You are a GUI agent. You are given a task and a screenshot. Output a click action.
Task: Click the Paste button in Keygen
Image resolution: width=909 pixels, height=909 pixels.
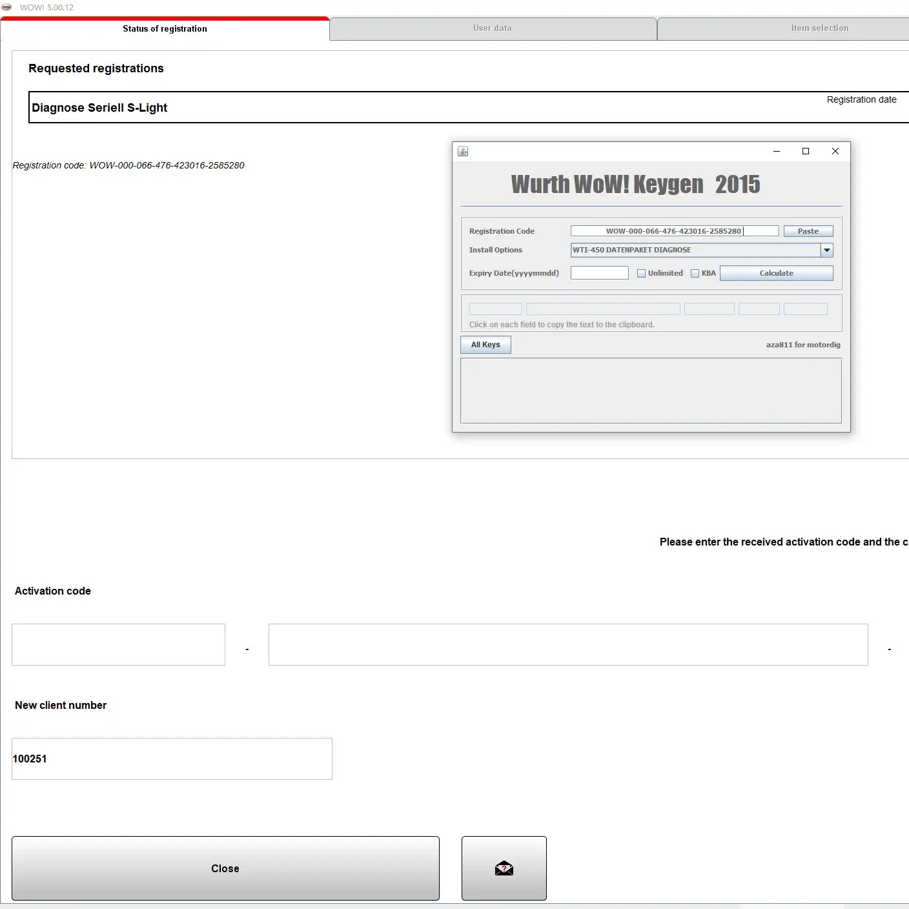pos(808,231)
